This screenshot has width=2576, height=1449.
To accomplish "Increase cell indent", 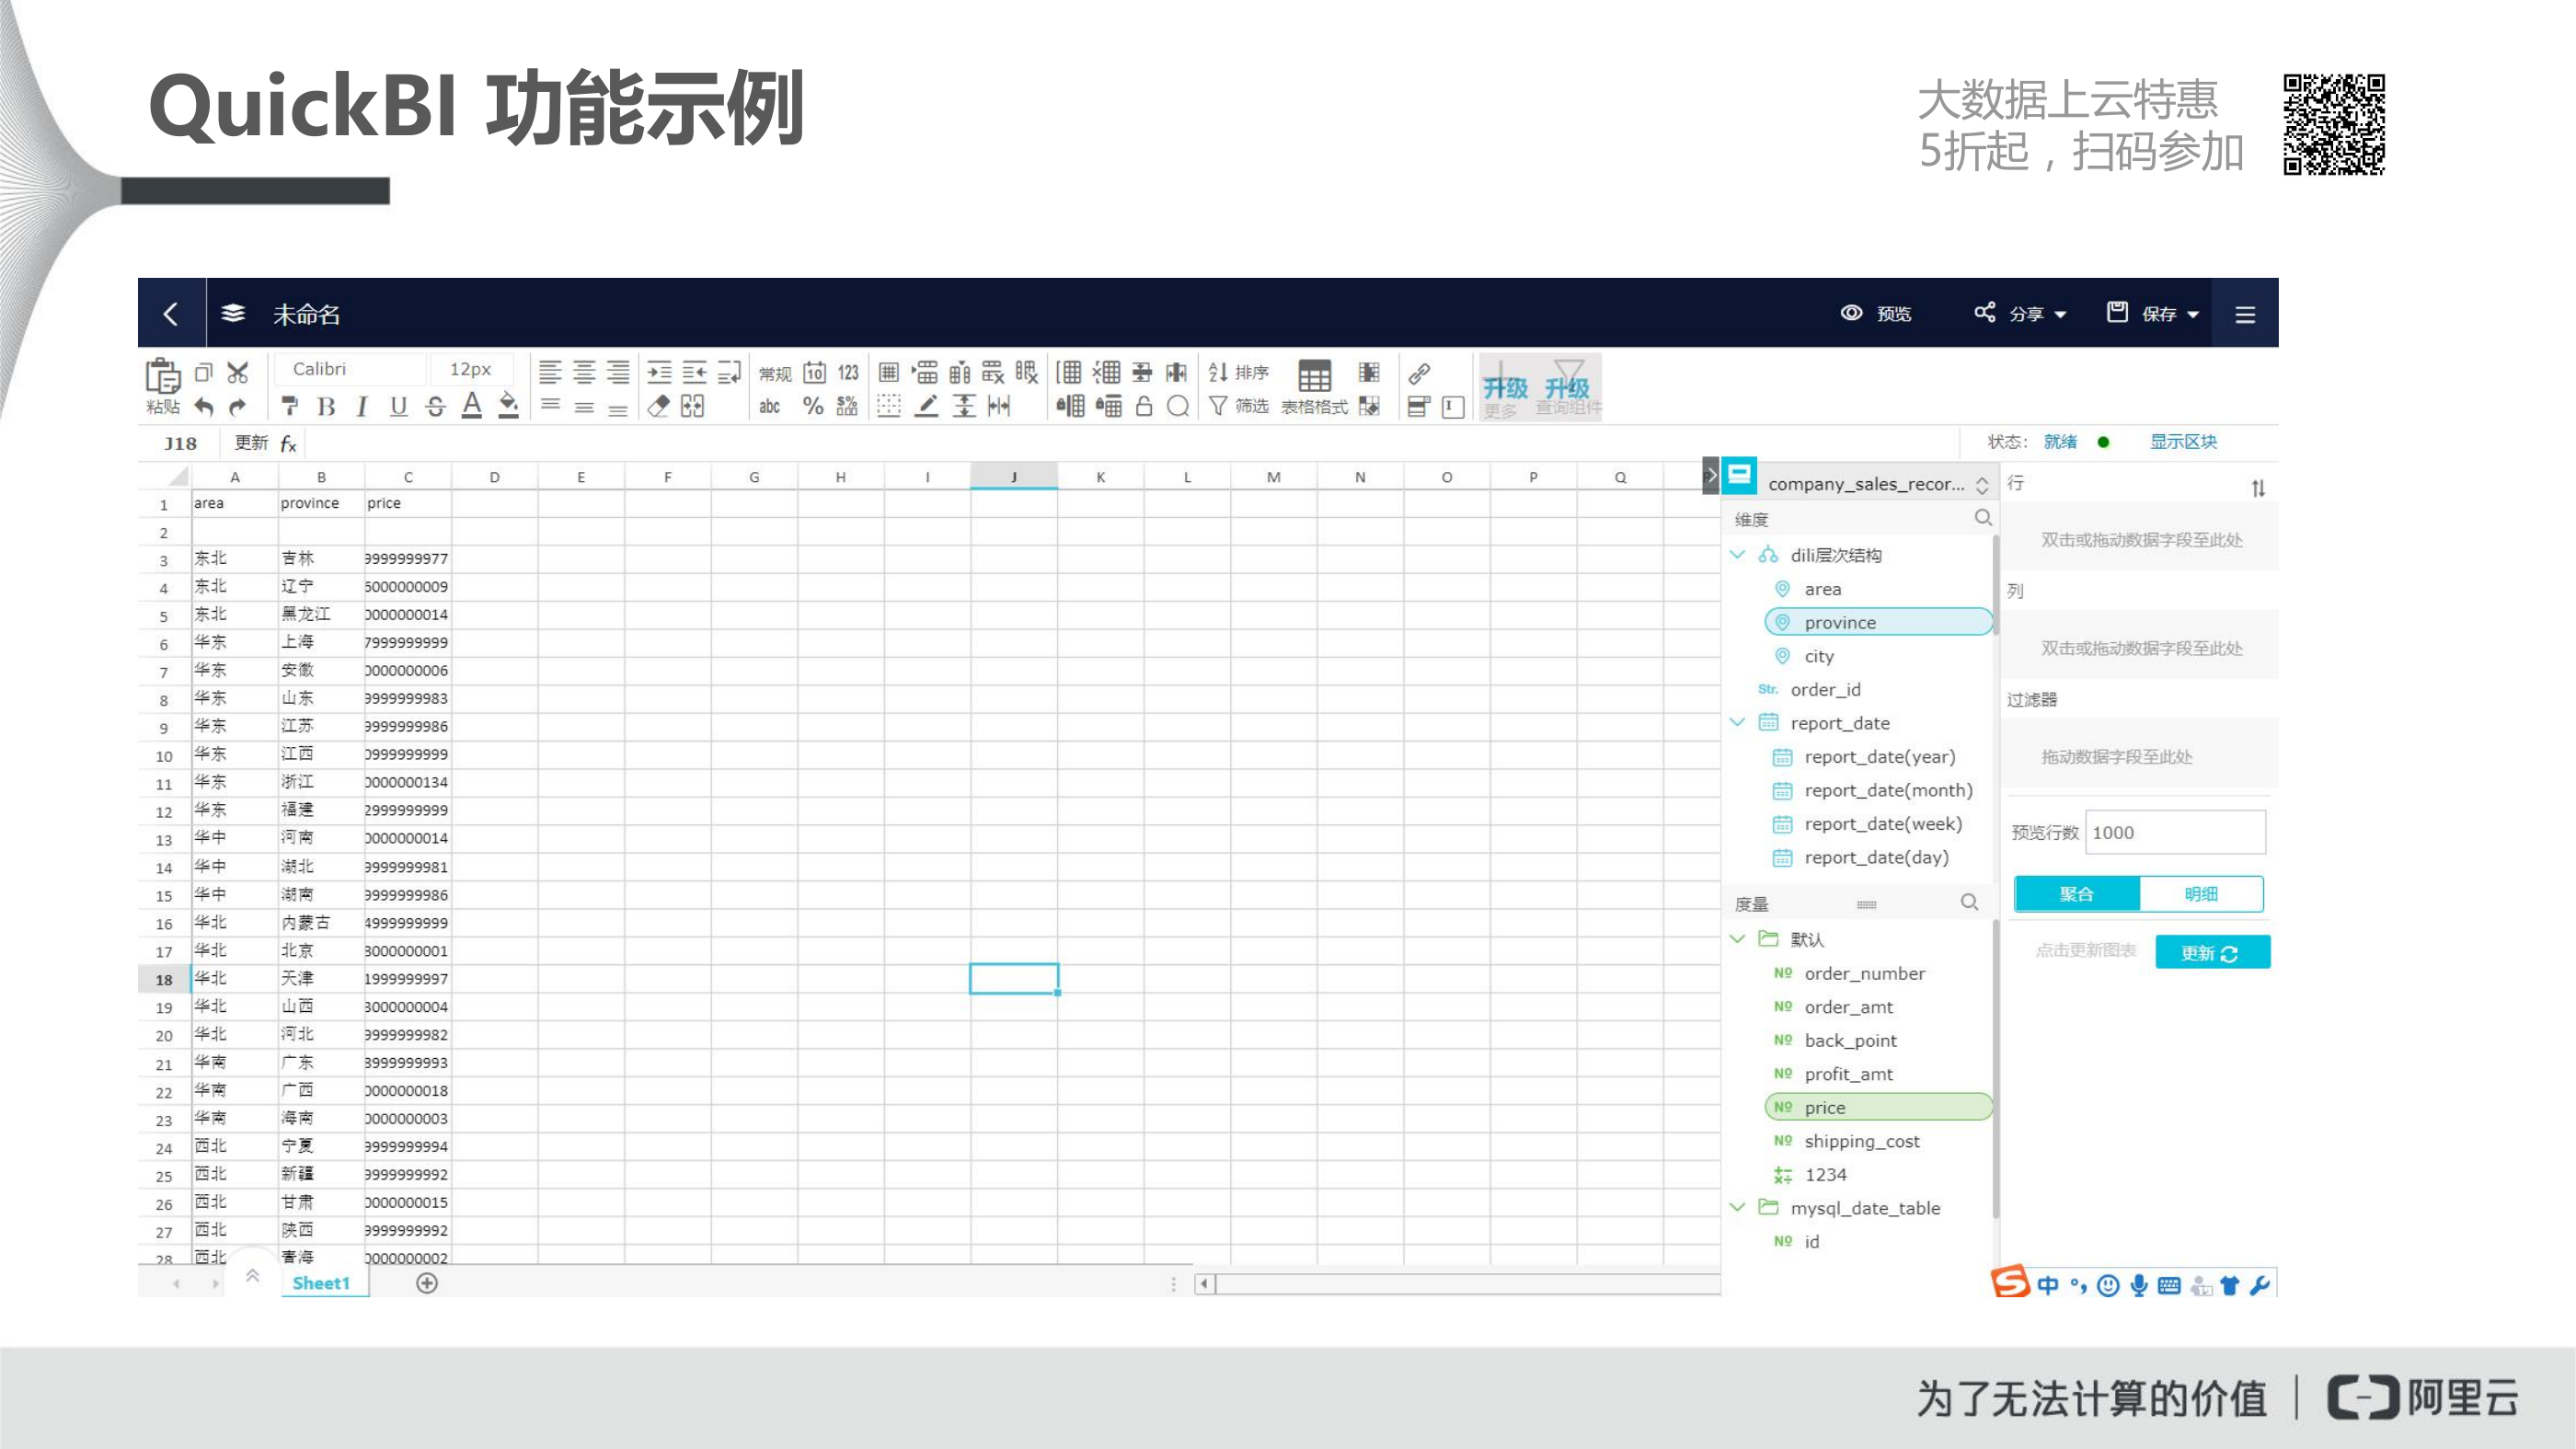I will (659, 373).
